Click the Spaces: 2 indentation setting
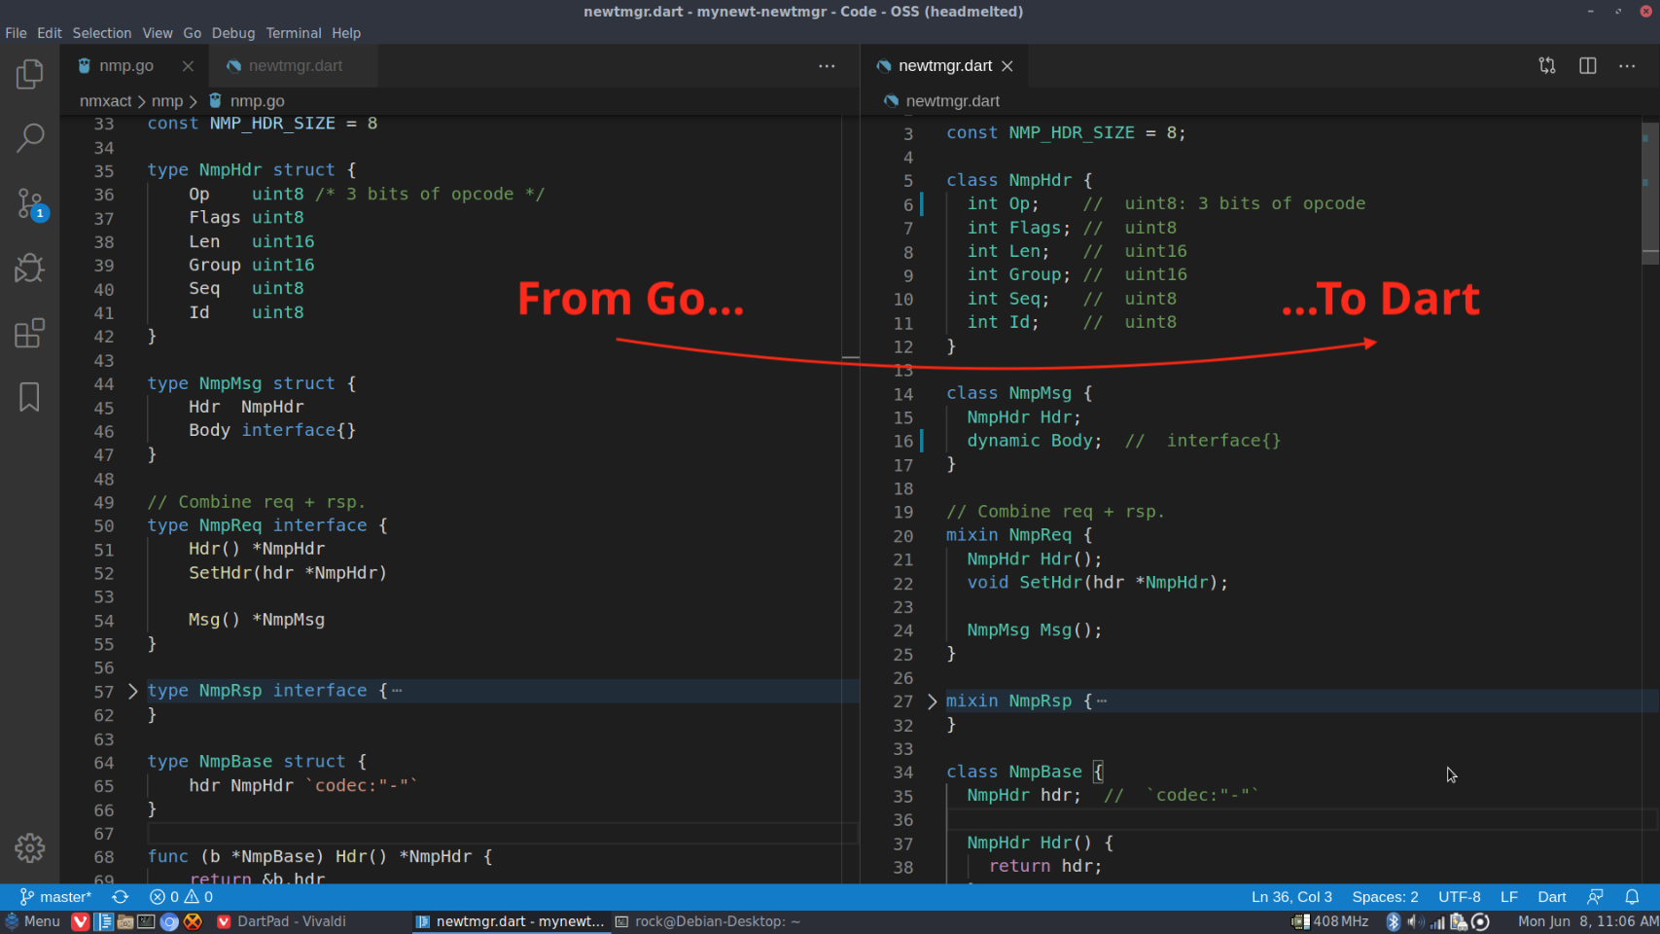Screen dimensions: 1660x934 tap(1385, 897)
